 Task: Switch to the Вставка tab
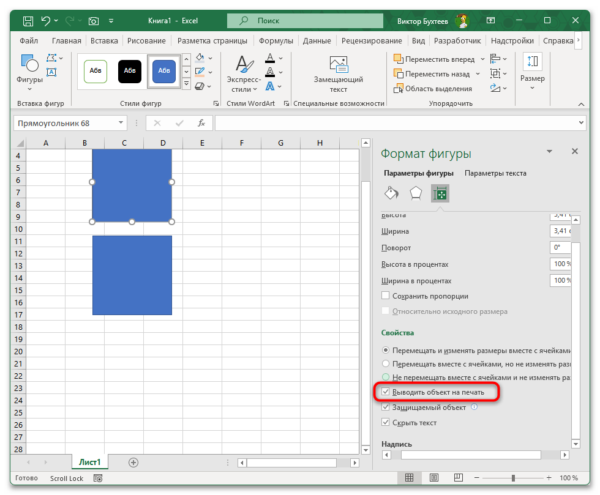tap(104, 40)
